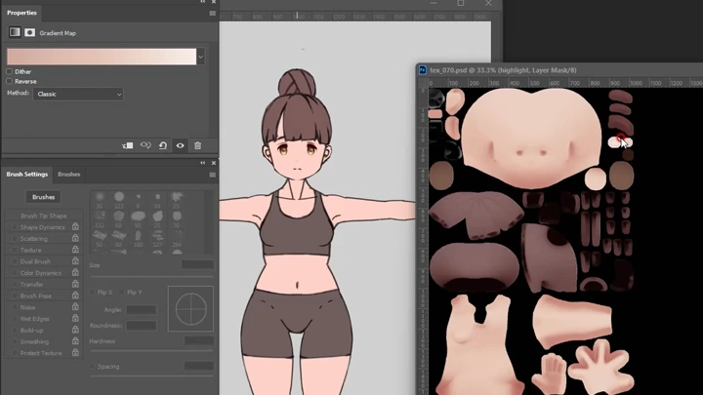Select the 284 size brush tip preset
Viewport: 703px width, 395px height.
177,239
